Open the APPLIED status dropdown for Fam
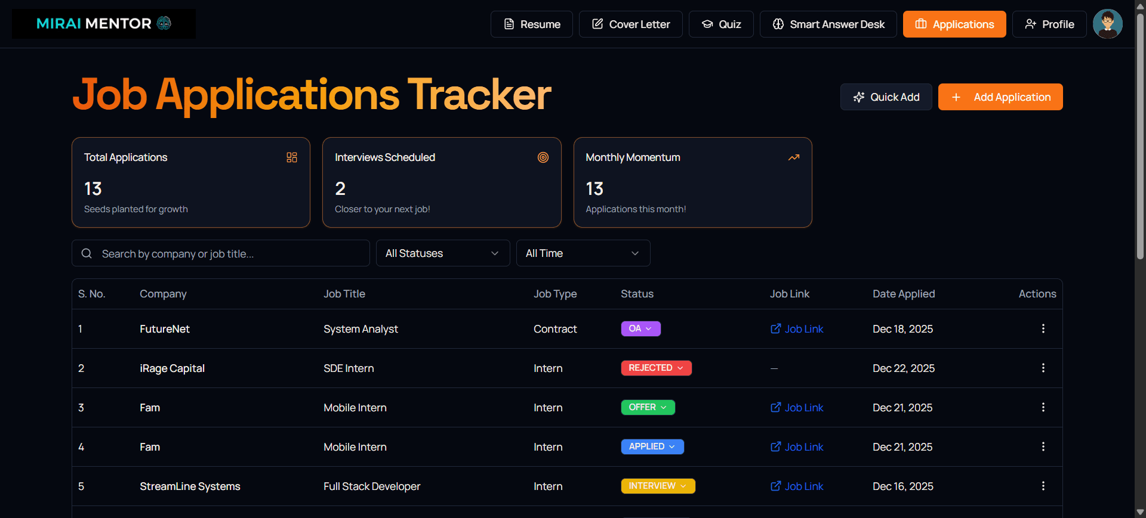This screenshot has width=1146, height=518. tap(652, 447)
